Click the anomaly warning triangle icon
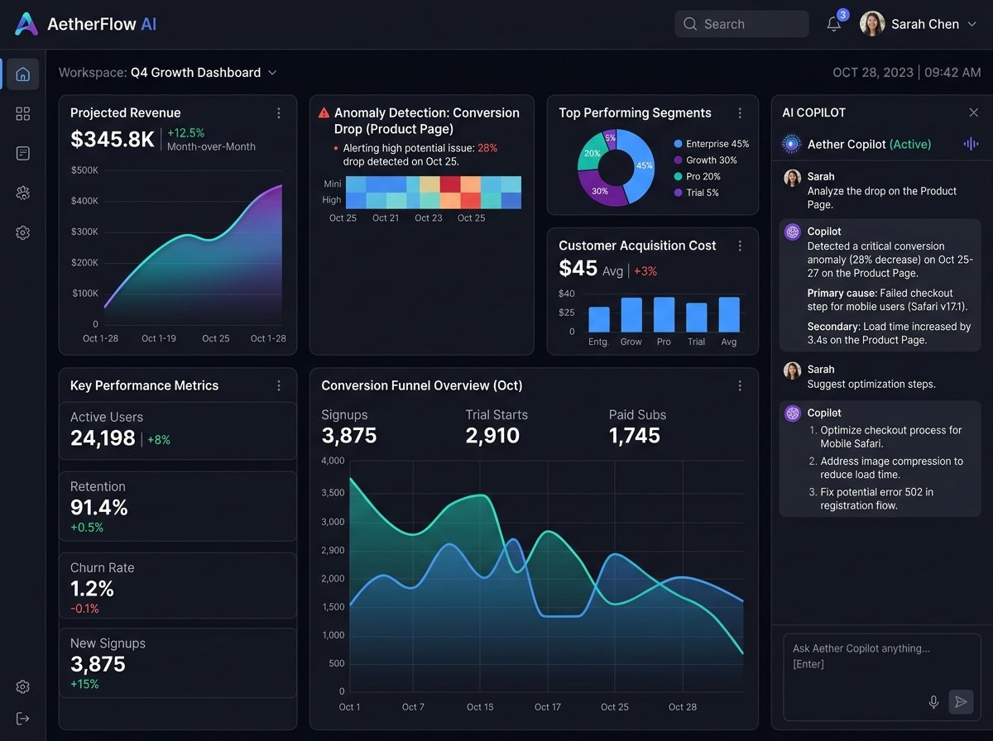993x741 pixels. 324,113
